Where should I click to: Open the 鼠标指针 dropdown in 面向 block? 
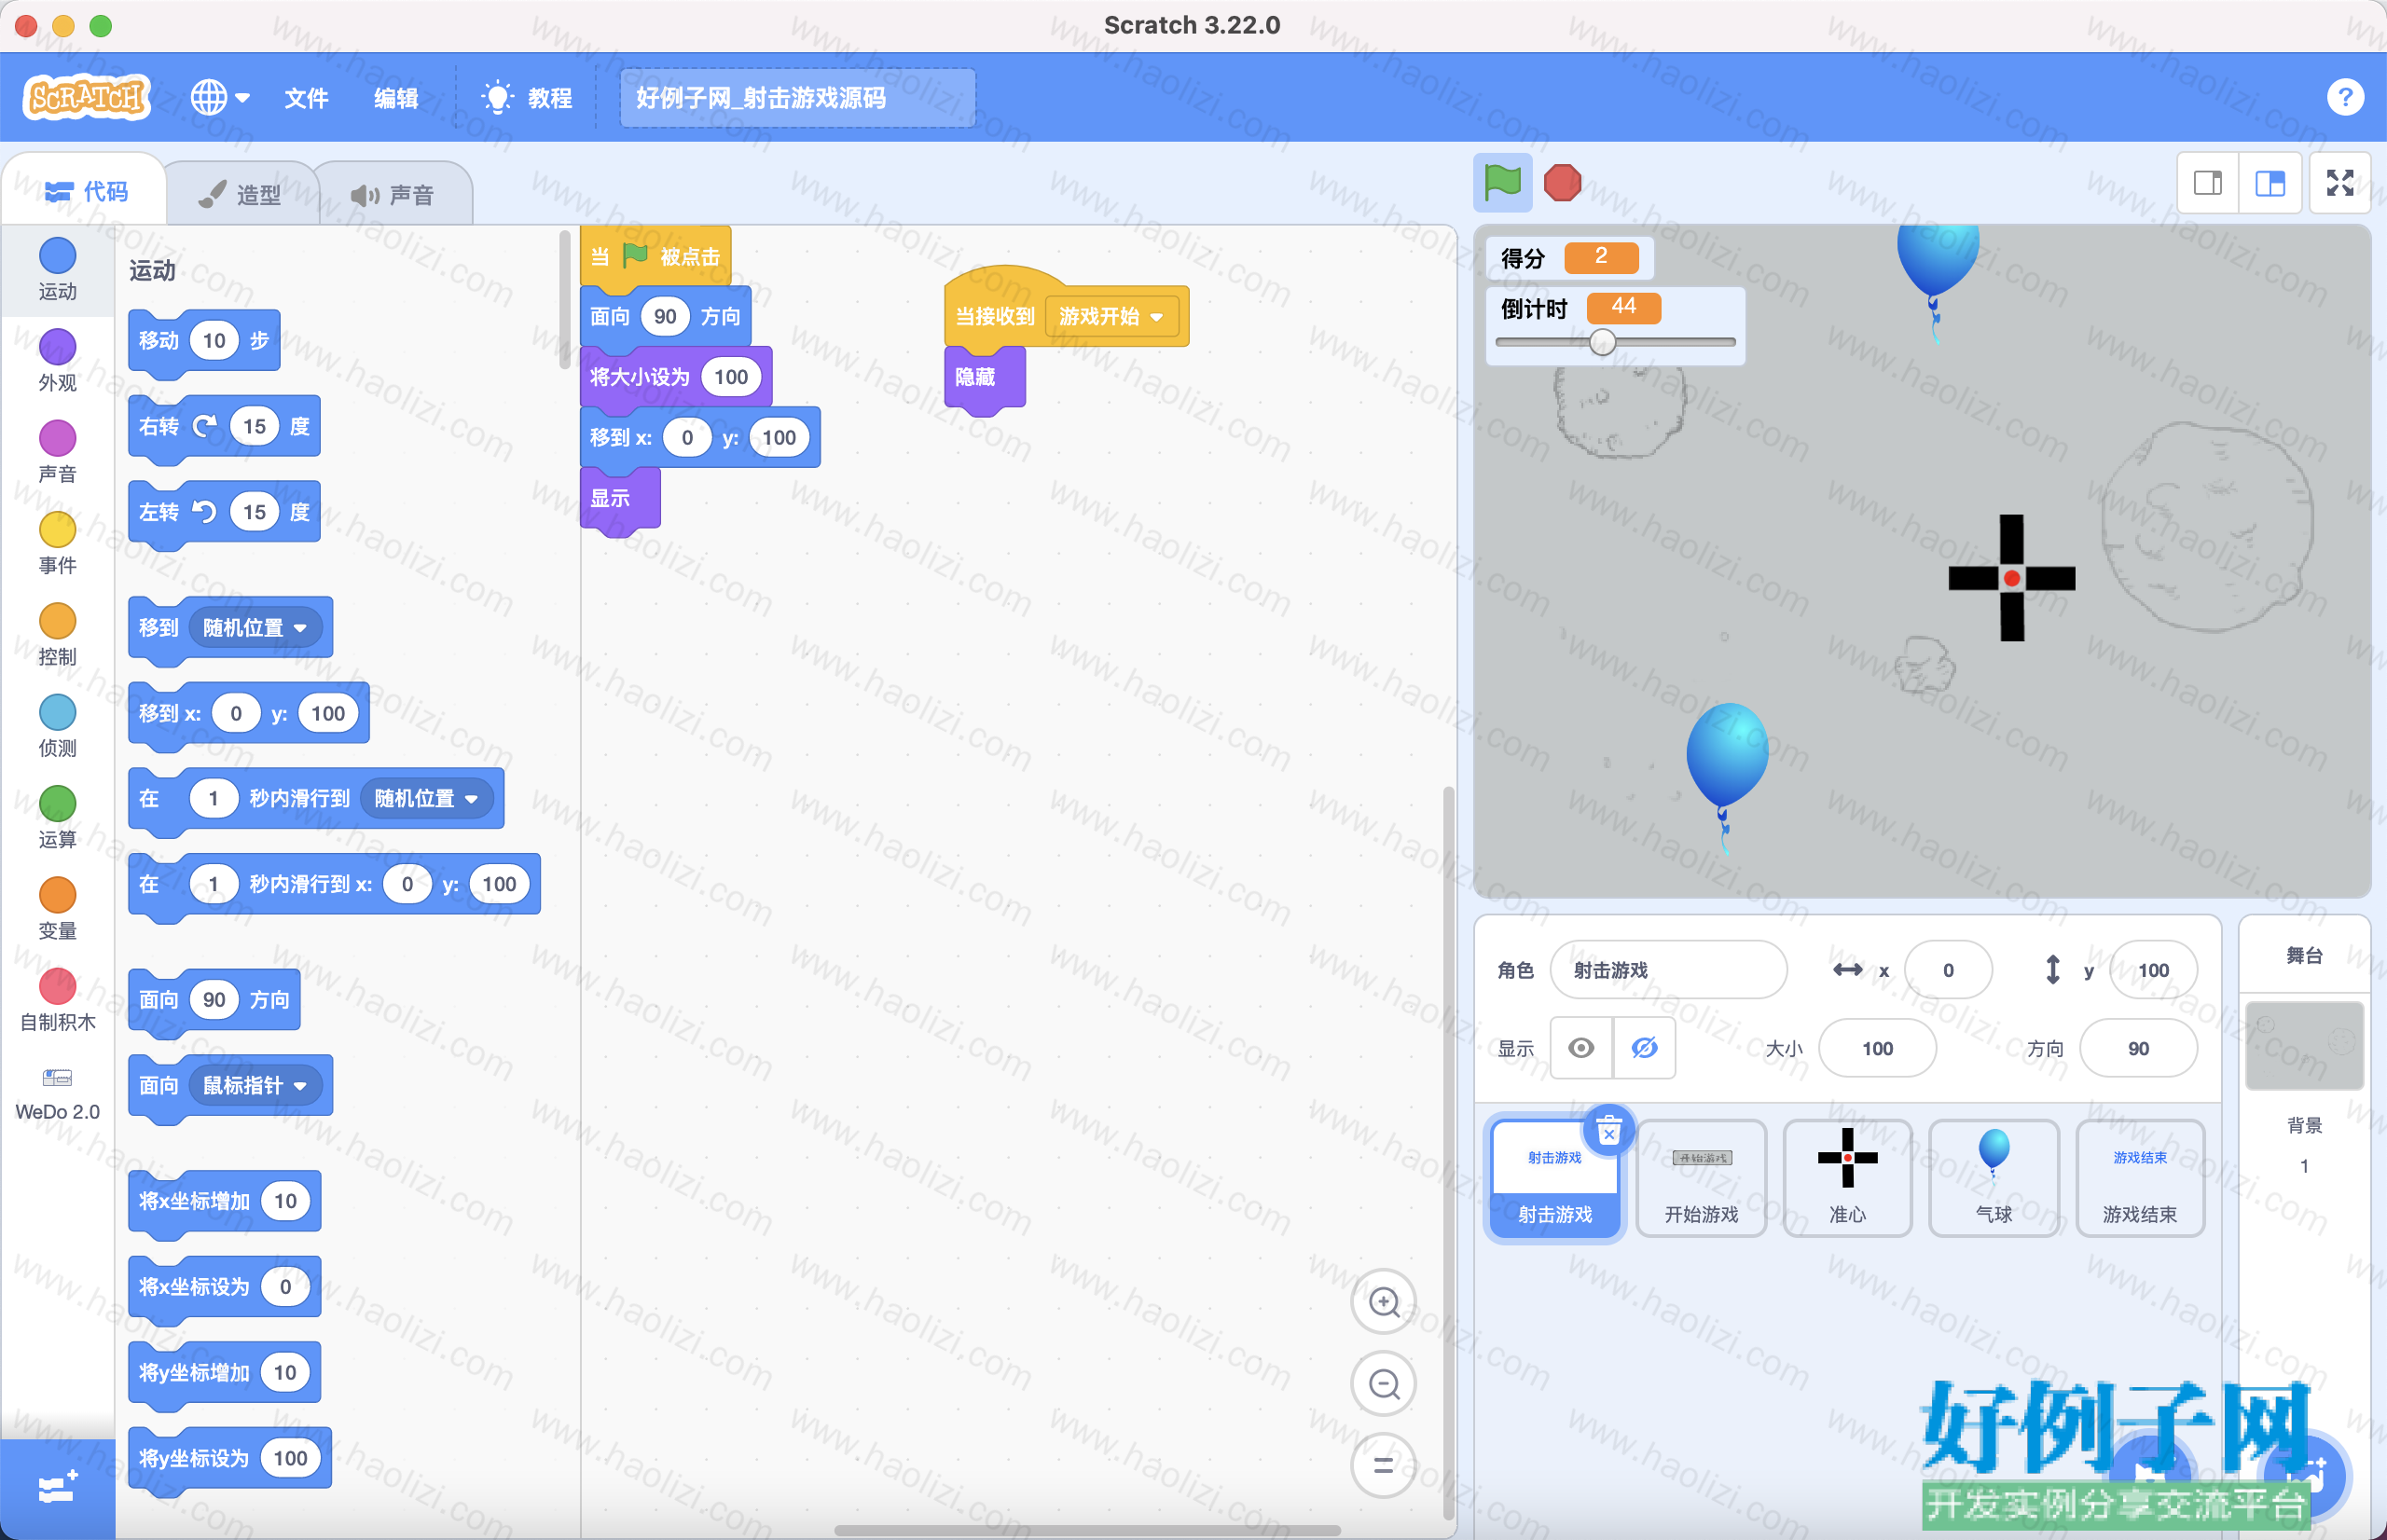pyautogui.click(x=255, y=1085)
